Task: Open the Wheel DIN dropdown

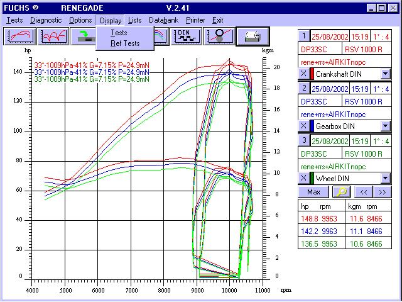Action: (x=385, y=178)
